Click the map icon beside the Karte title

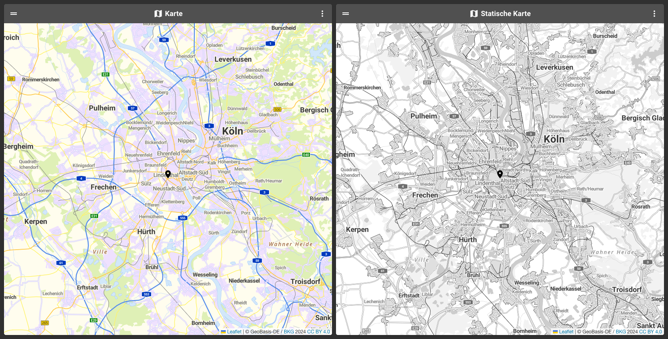click(158, 14)
